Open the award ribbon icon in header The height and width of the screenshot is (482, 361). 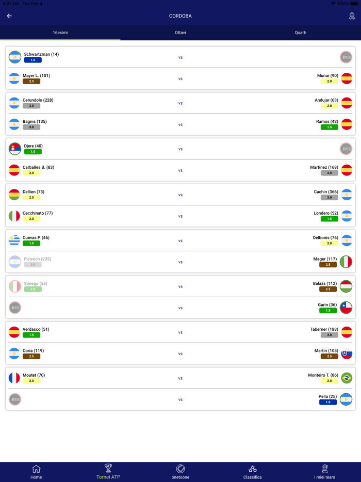click(x=352, y=16)
